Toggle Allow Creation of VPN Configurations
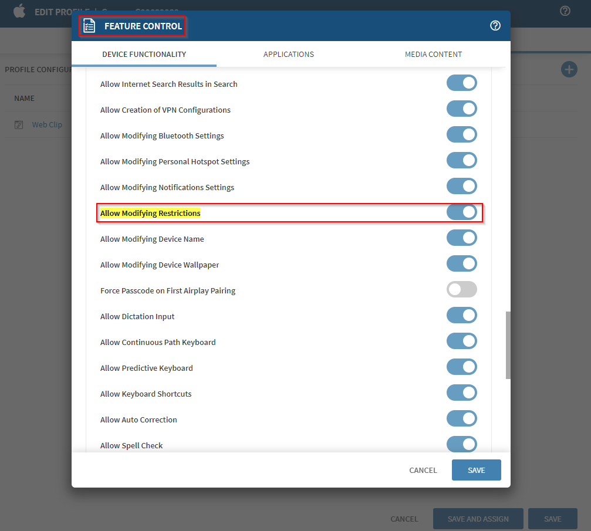This screenshot has width=591, height=531. click(x=461, y=109)
